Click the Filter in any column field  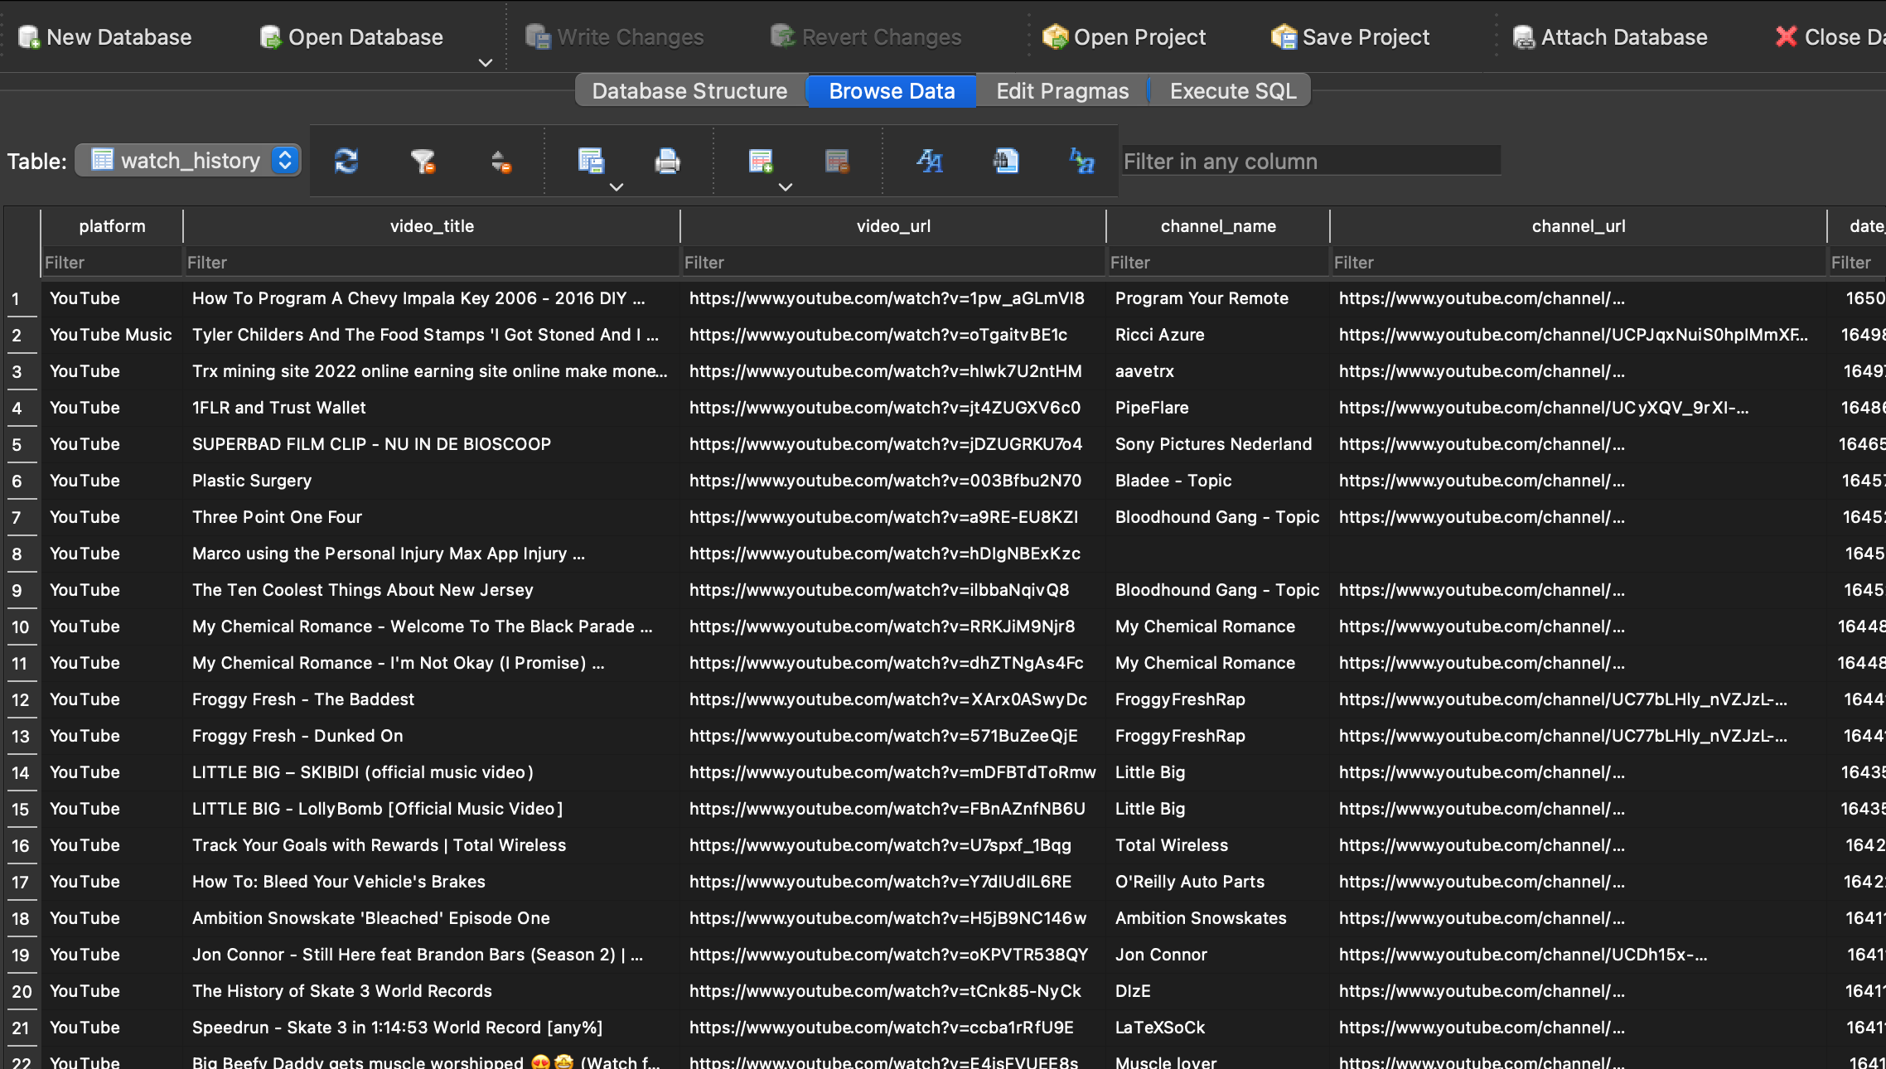[x=1309, y=161]
